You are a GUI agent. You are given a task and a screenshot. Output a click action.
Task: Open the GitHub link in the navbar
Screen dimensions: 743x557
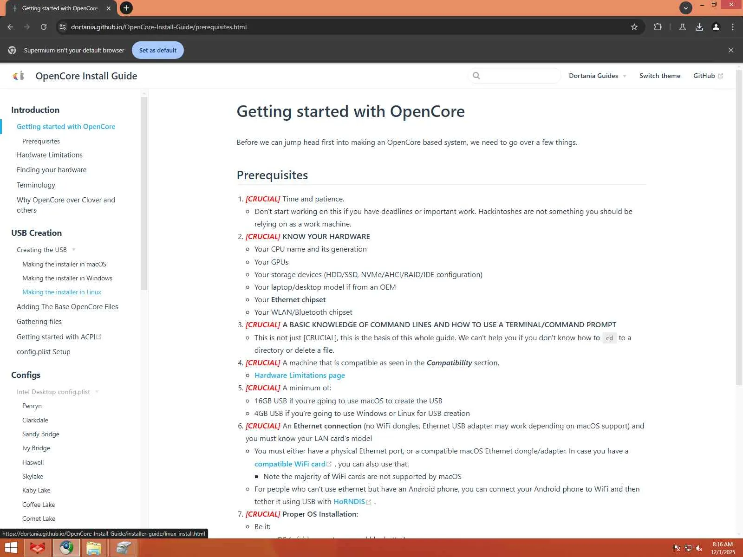(x=708, y=76)
